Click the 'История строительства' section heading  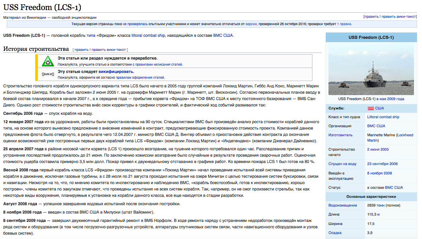point(36,49)
